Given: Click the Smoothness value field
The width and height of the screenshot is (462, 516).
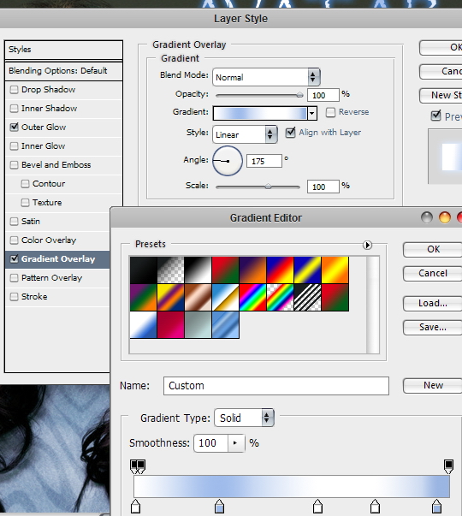Looking at the screenshot, I should [x=210, y=443].
